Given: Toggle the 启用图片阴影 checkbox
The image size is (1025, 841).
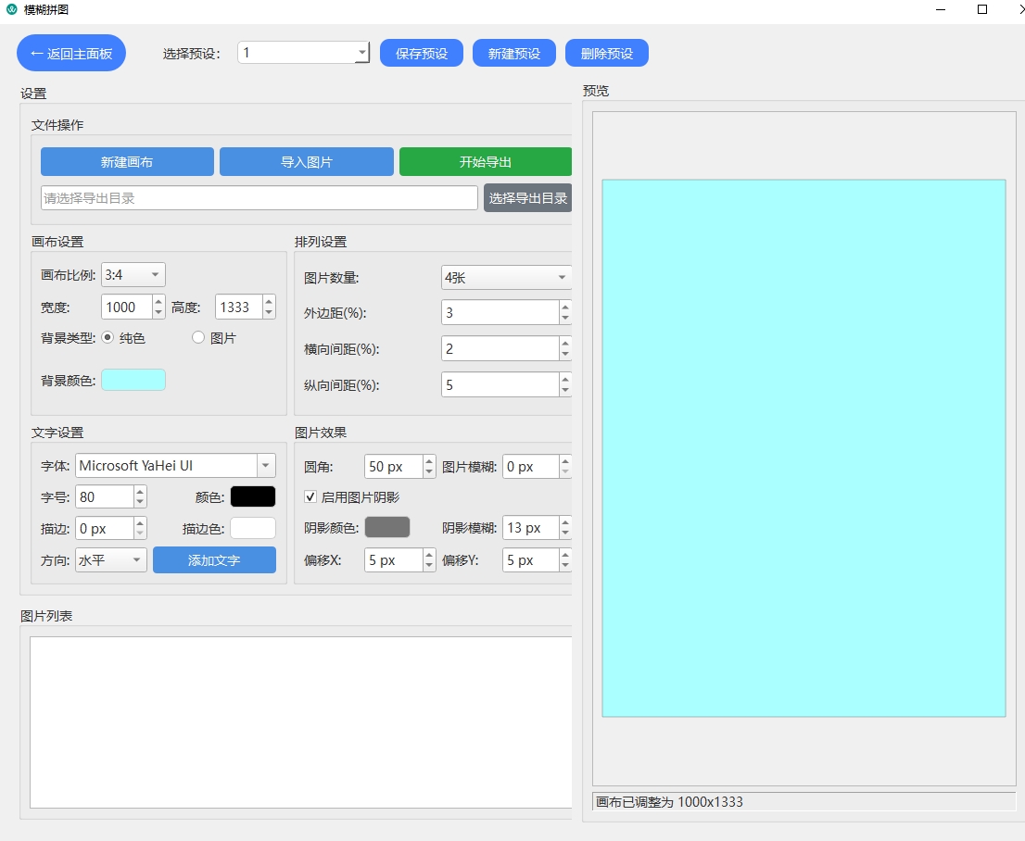Looking at the screenshot, I should coord(310,496).
